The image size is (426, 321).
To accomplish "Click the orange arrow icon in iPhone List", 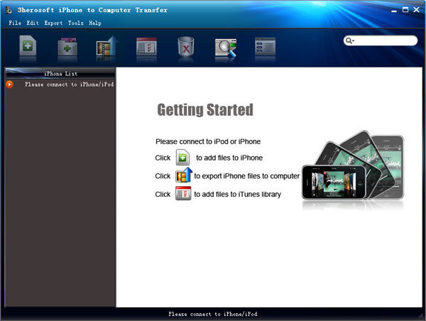I will tap(9, 85).
